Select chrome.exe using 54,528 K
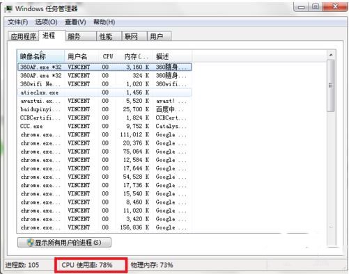 pyautogui.click(x=104, y=177)
